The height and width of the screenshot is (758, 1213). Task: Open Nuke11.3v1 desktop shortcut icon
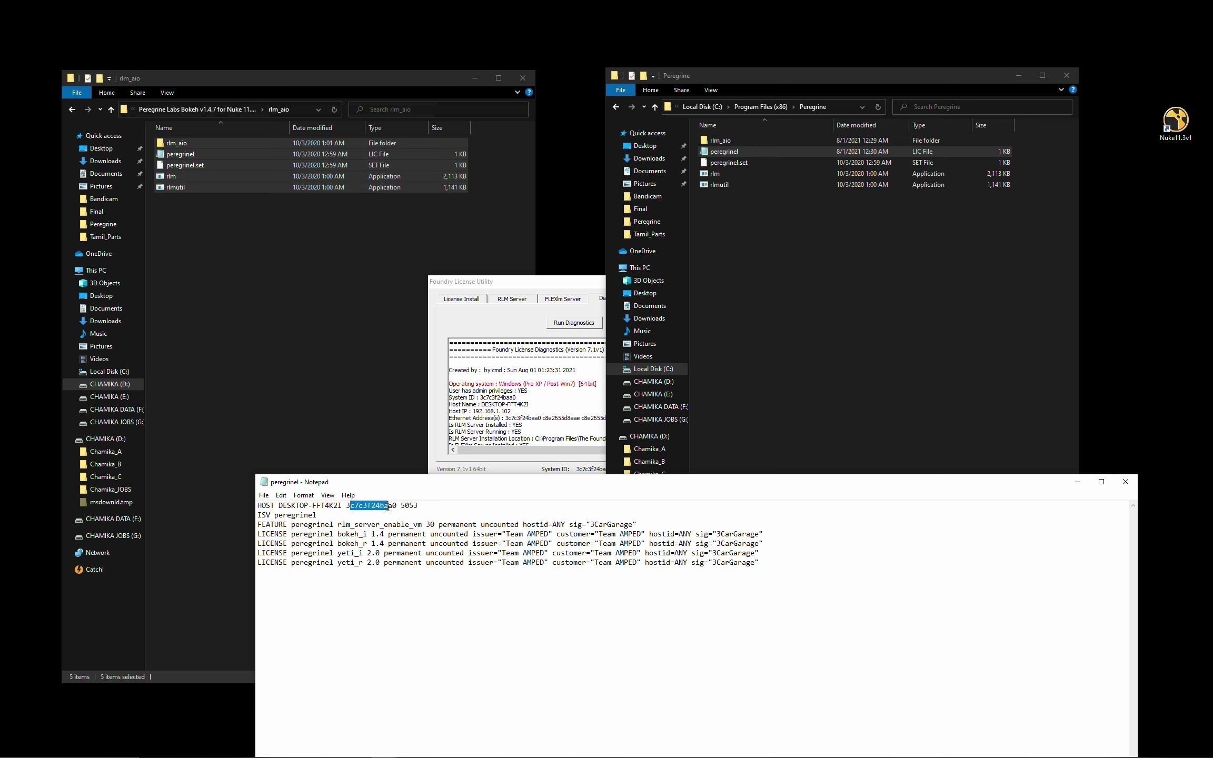coord(1175,124)
